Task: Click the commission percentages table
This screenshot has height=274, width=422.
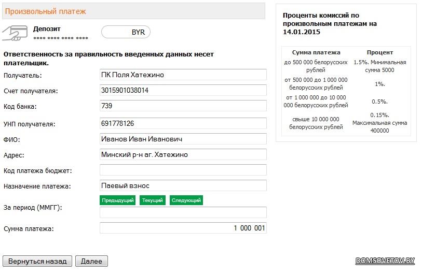Action: click(x=346, y=91)
